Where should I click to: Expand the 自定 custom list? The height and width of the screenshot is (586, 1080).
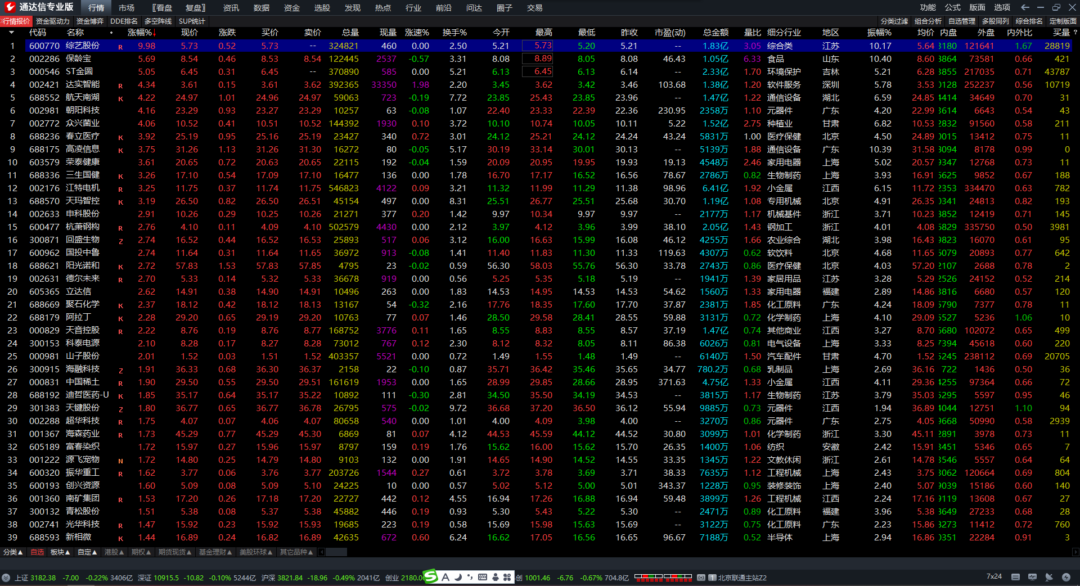click(x=87, y=552)
